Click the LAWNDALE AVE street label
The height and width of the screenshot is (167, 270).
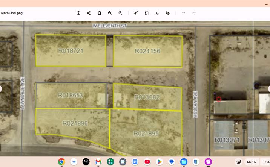tap(22, 93)
